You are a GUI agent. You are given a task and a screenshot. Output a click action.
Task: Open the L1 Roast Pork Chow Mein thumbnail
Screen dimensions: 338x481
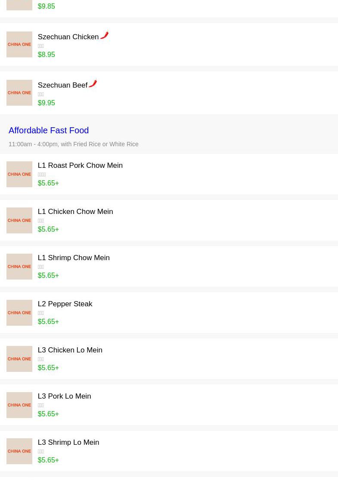(x=19, y=174)
